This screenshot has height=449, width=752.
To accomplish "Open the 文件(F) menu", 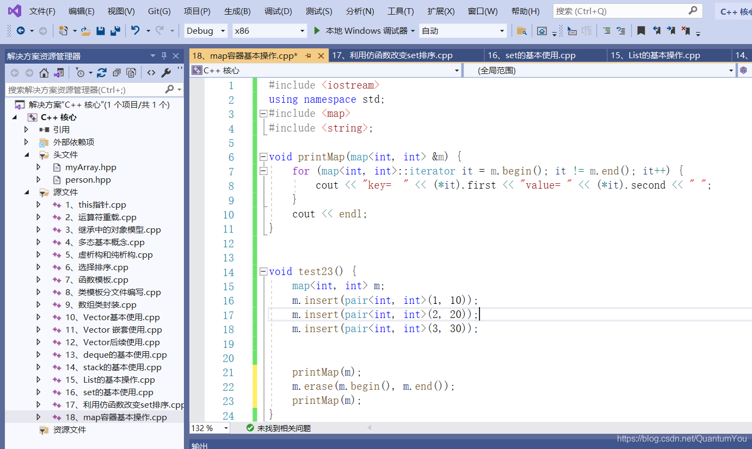I will pos(42,11).
